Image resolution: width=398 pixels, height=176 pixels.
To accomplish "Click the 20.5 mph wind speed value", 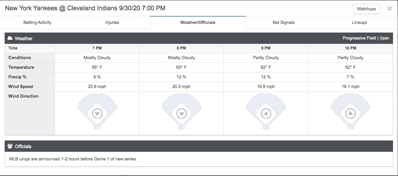I will coord(182,87).
